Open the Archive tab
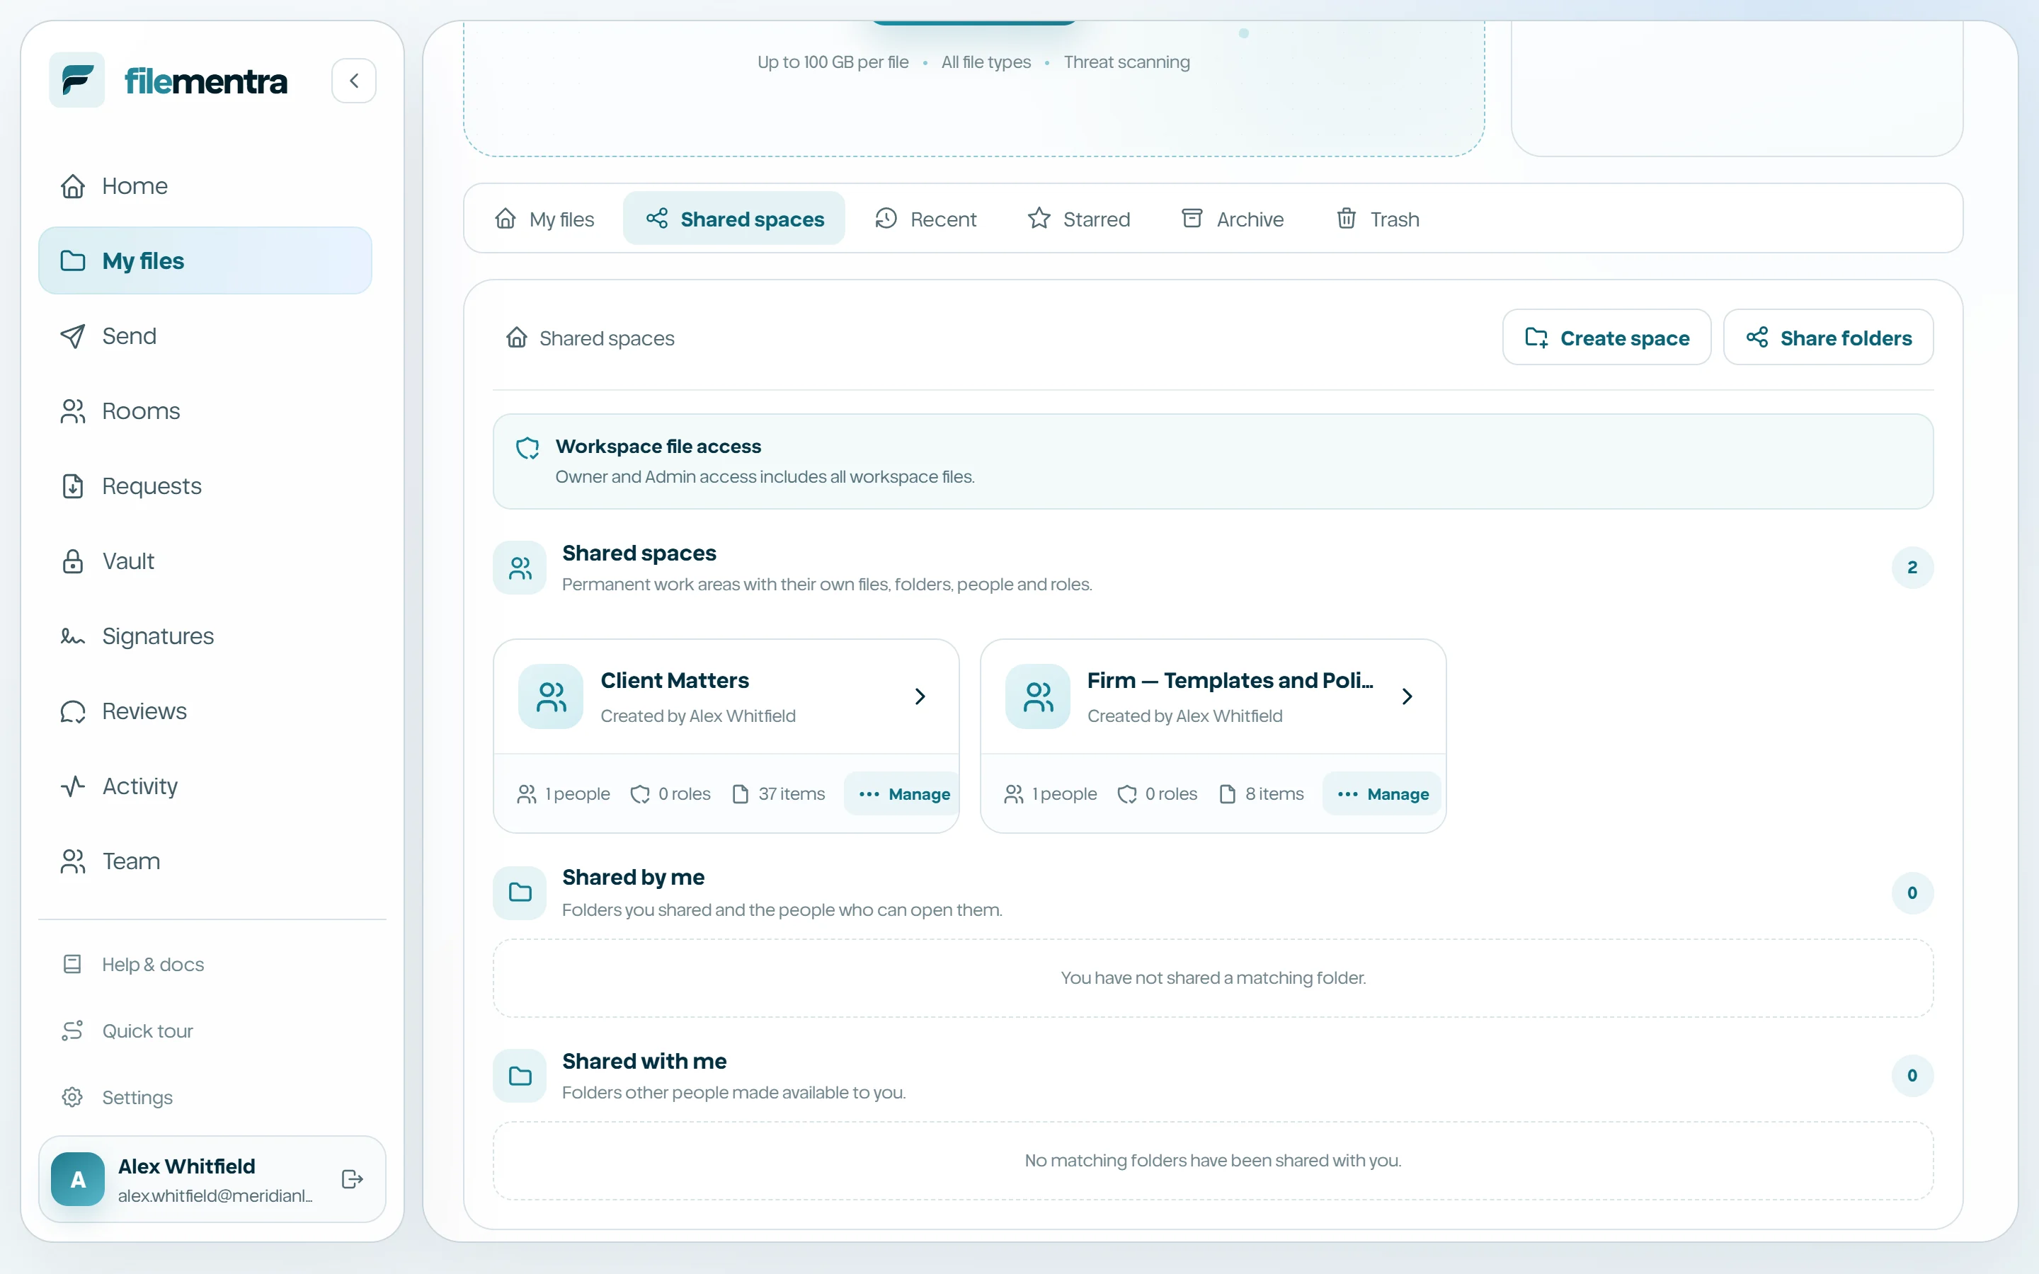Image resolution: width=2039 pixels, height=1274 pixels. click(x=1233, y=219)
